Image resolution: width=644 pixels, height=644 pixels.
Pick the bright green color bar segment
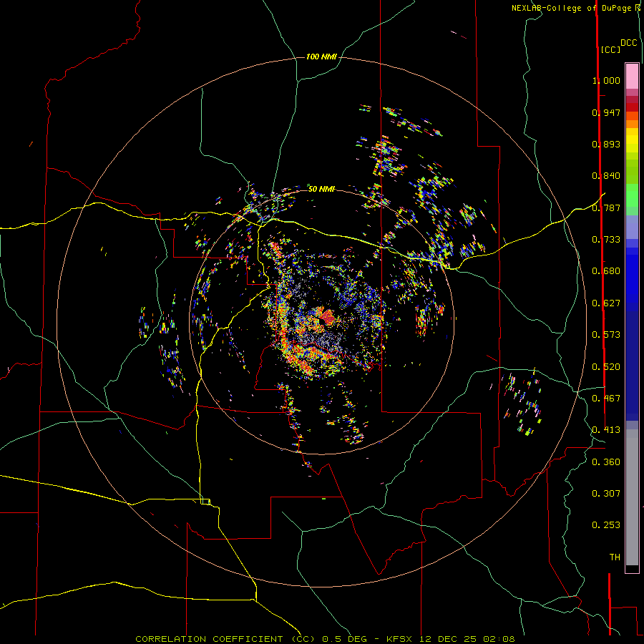coord(632,195)
